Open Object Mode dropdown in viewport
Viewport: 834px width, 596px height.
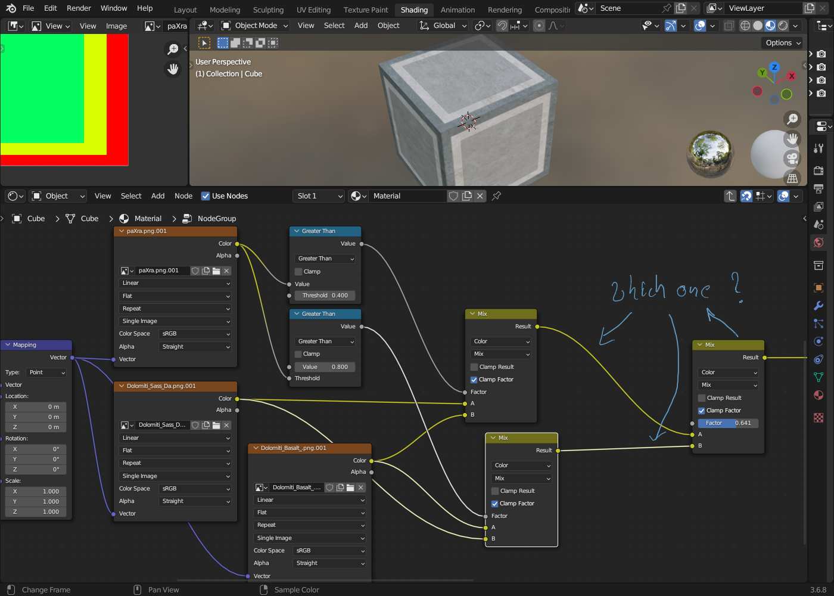coord(254,26)
